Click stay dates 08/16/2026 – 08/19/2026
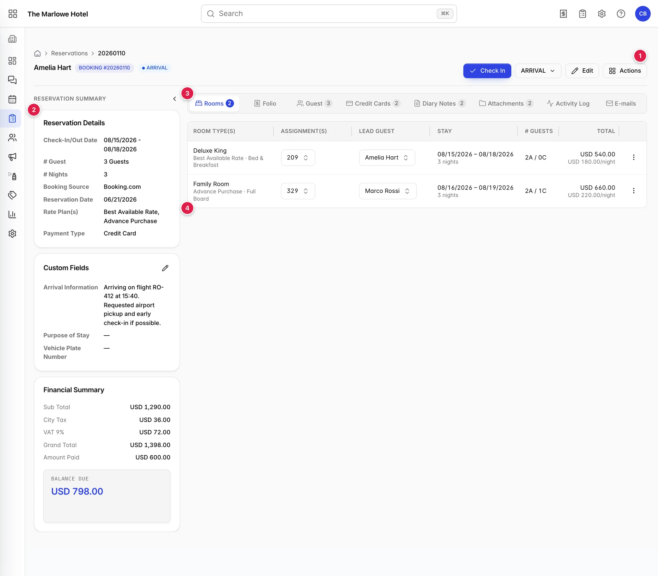658x576 pixels. (475, 188)
